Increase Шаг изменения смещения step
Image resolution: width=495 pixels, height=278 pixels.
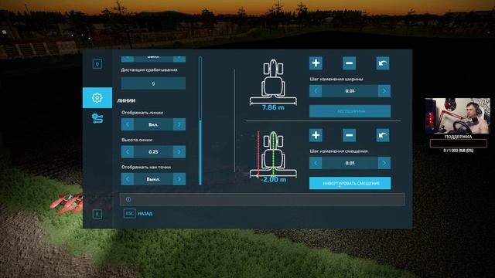384,163
